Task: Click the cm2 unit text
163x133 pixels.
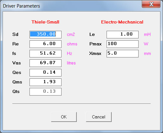Action: coord(71,34)
